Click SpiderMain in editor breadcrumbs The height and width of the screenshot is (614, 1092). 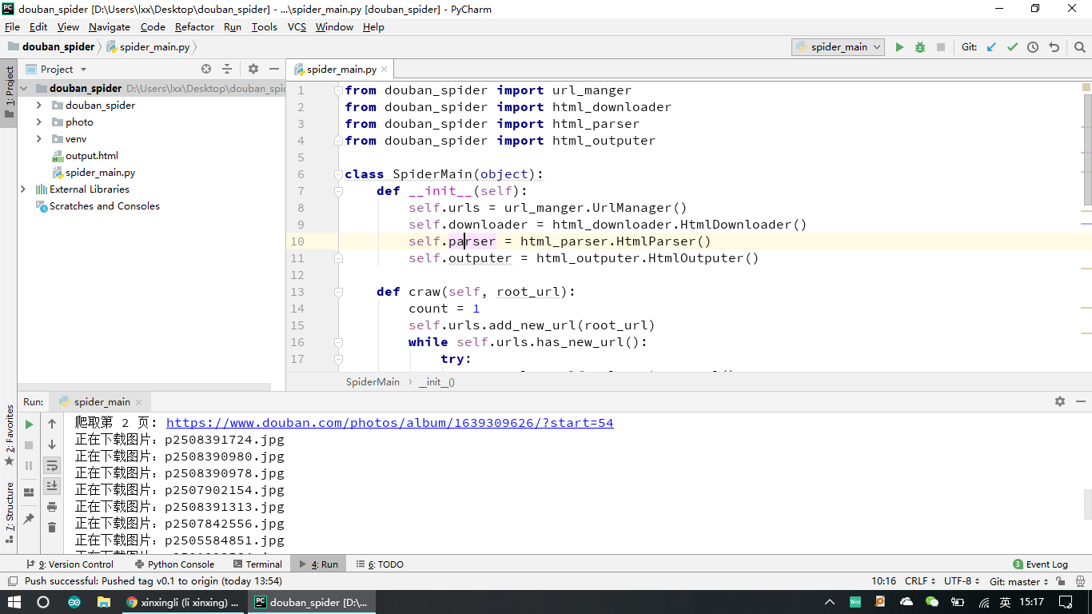click(373, 382)
